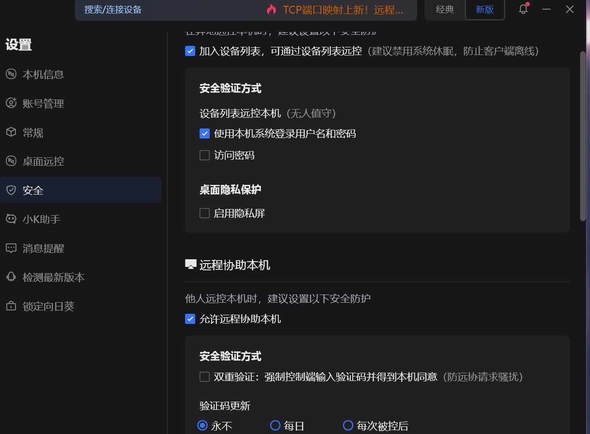This screenshot has width=590, height=434.
Task: Click the vertical scrollbar thumb
Action: (x=583, y=136)
